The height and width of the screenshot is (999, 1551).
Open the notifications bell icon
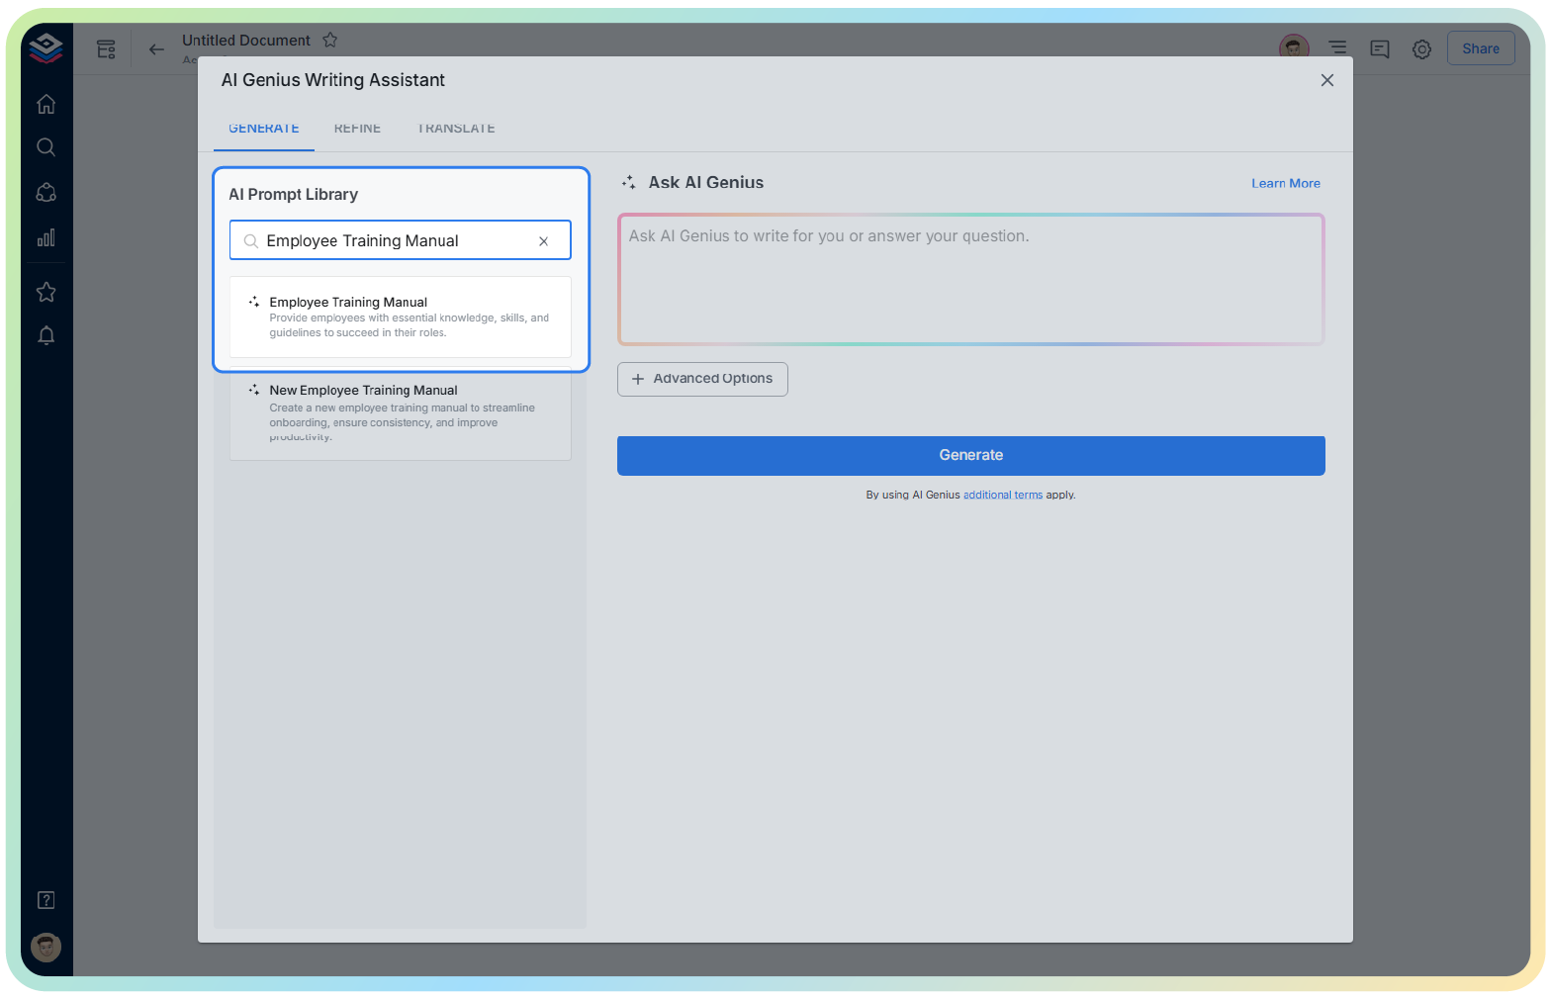[x=46, y=335]
